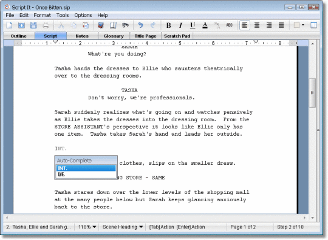Click the Auto-Complete popup title

[74, 161]
